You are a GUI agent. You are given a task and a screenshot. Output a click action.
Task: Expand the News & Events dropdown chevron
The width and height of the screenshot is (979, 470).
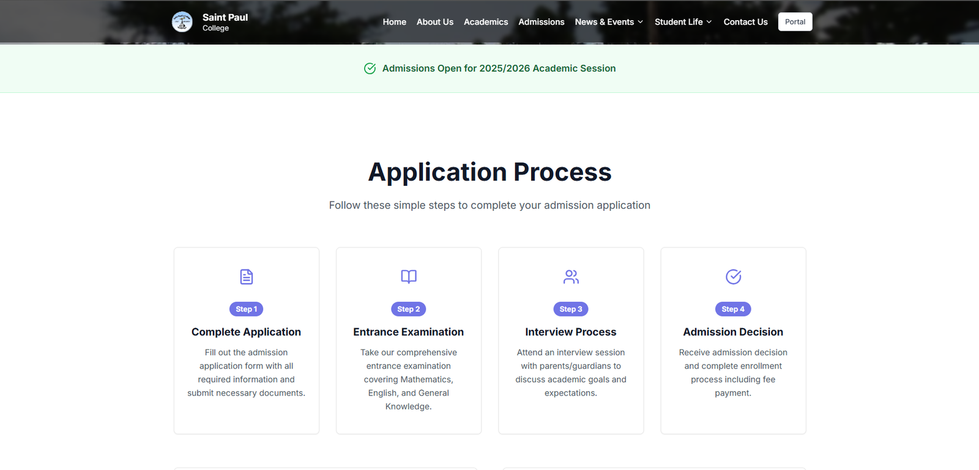(641, 22)
